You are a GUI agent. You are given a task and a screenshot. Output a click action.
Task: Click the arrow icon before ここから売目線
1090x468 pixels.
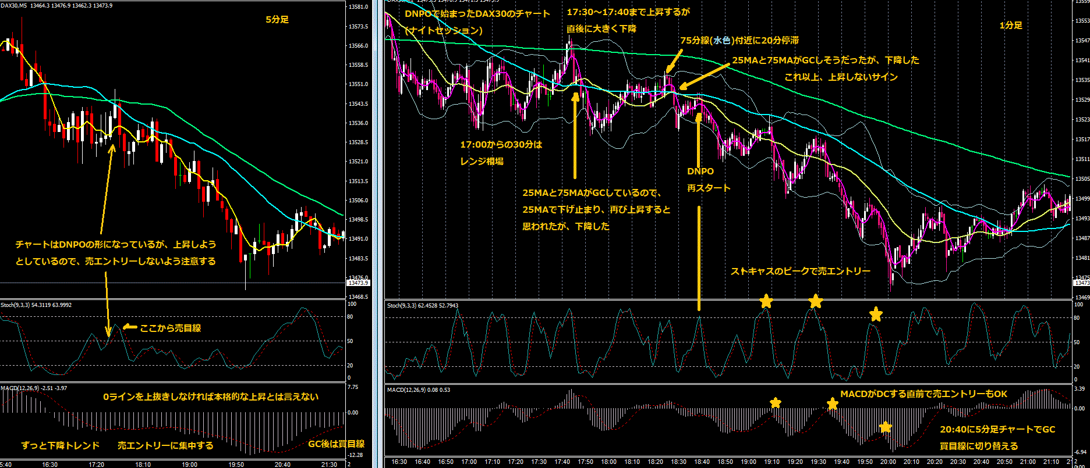(x=129, y=328)
